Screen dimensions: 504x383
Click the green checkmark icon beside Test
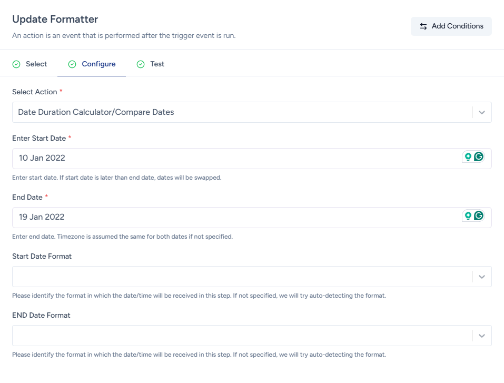click(x=141, y=64)
